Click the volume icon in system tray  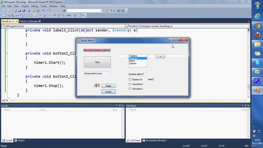pos(255,136)
